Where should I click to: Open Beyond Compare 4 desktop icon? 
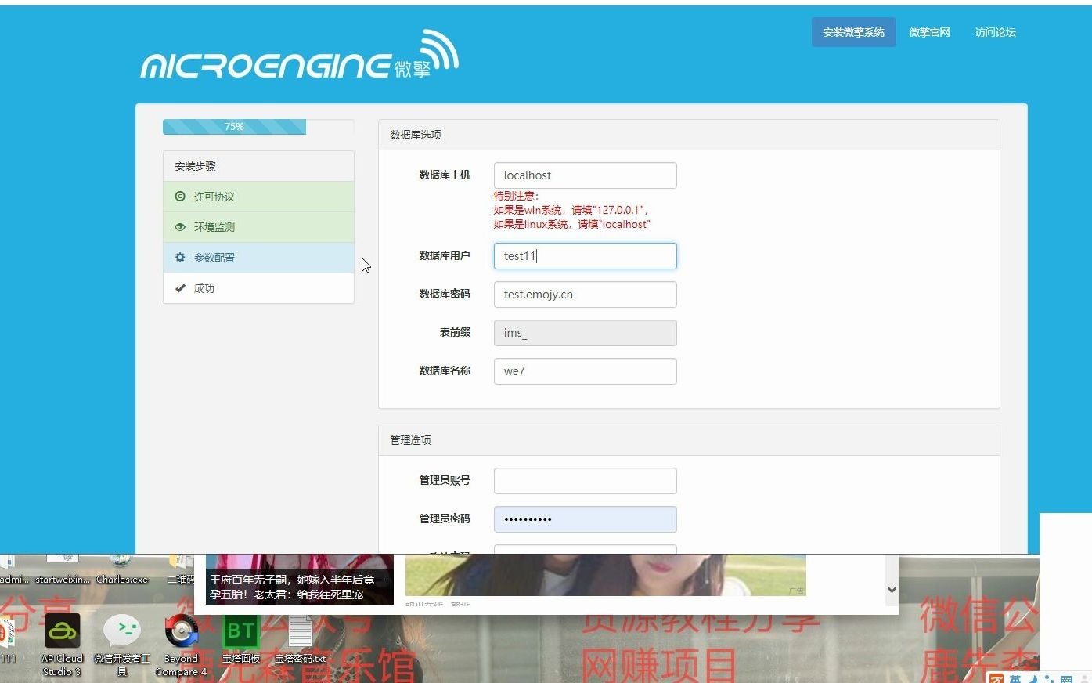tap(181, 645)
